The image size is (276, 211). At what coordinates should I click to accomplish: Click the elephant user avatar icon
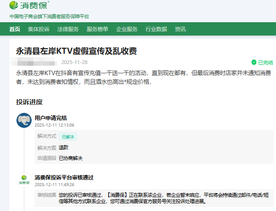(24, 121)
